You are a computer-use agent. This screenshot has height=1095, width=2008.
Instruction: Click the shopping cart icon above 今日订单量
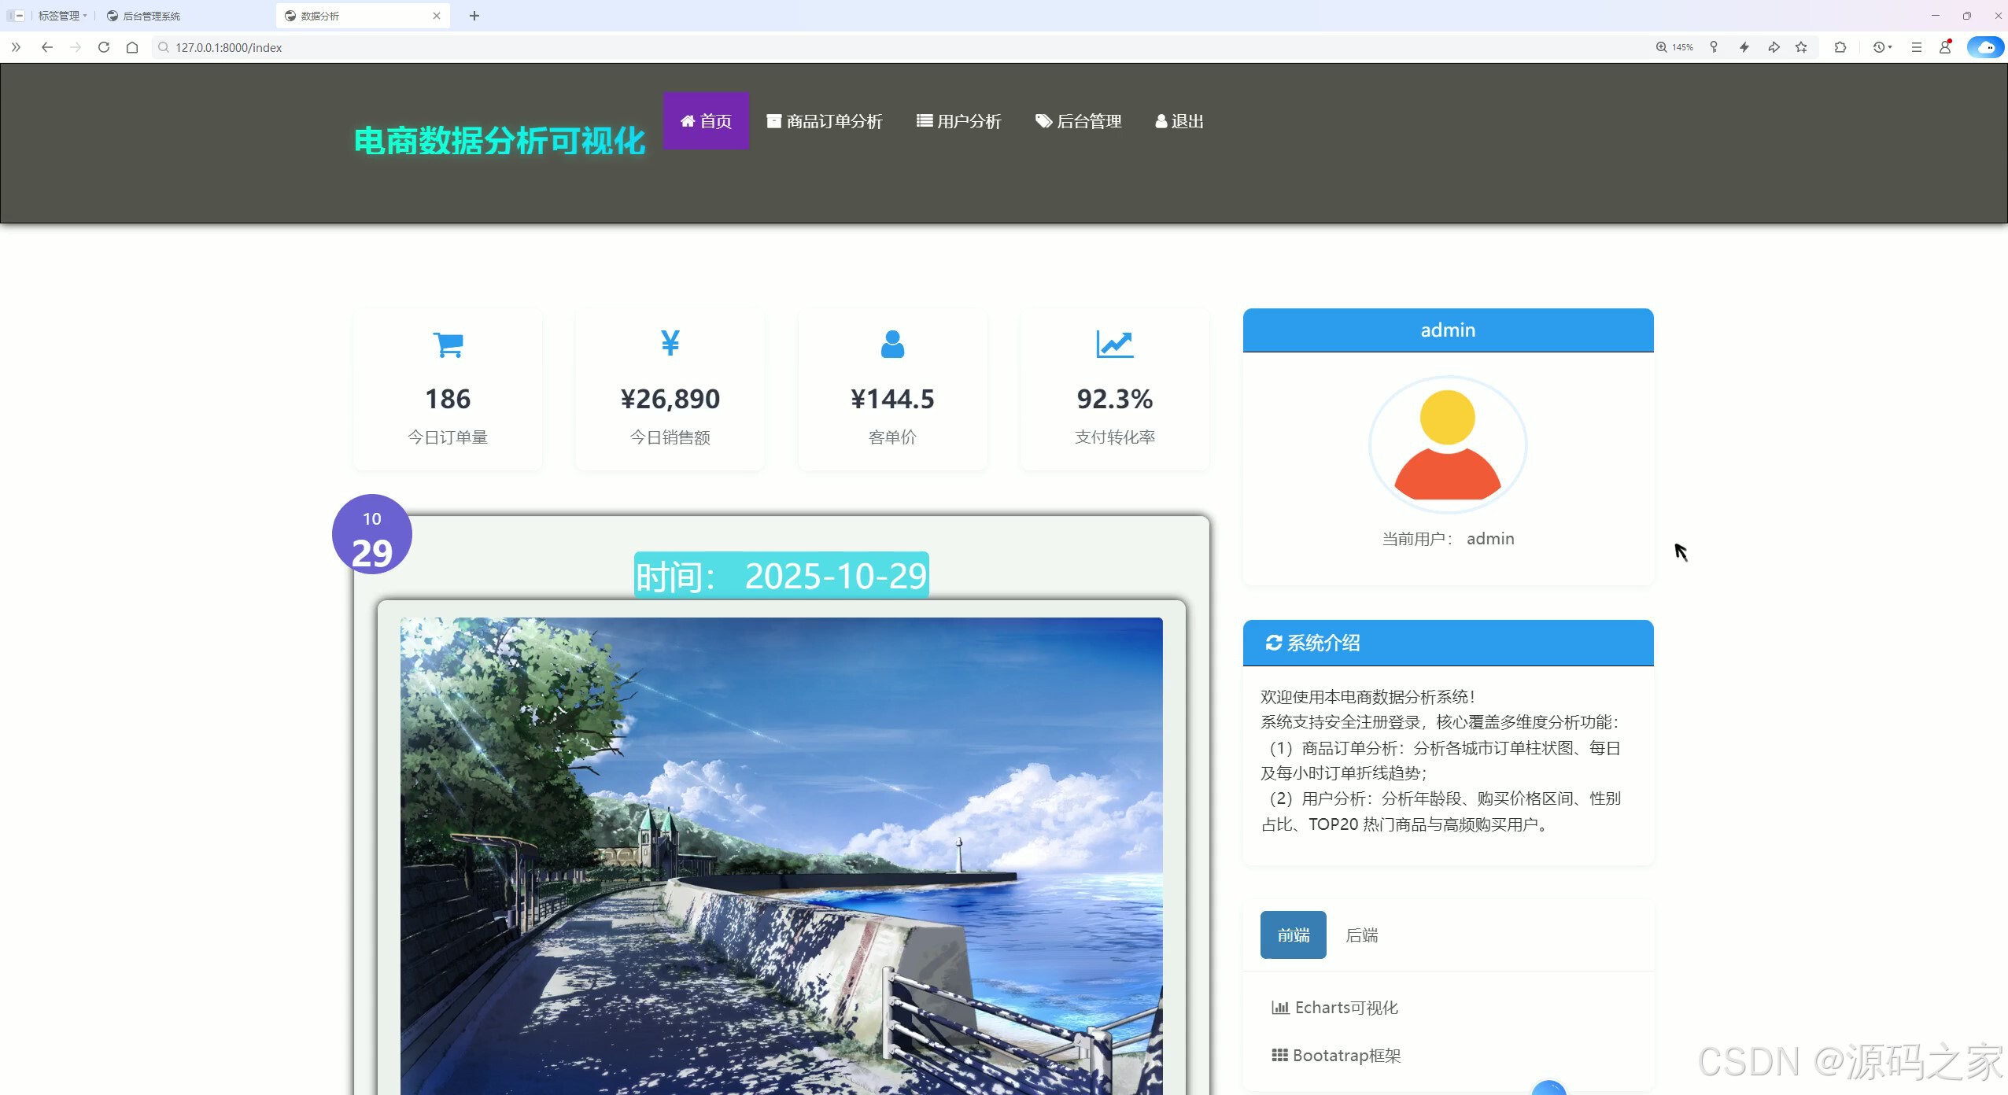point(446,344)
